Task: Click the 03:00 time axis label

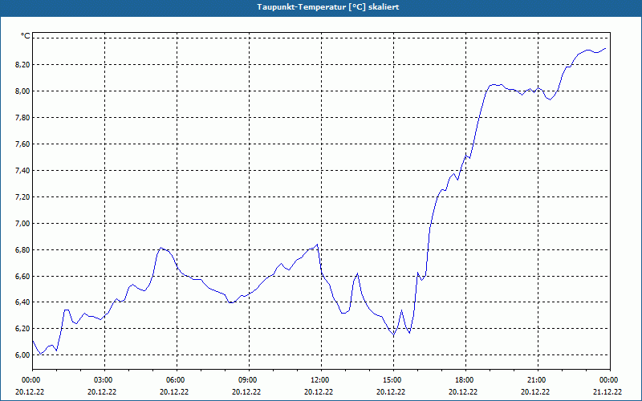Action: coord(104,380)
